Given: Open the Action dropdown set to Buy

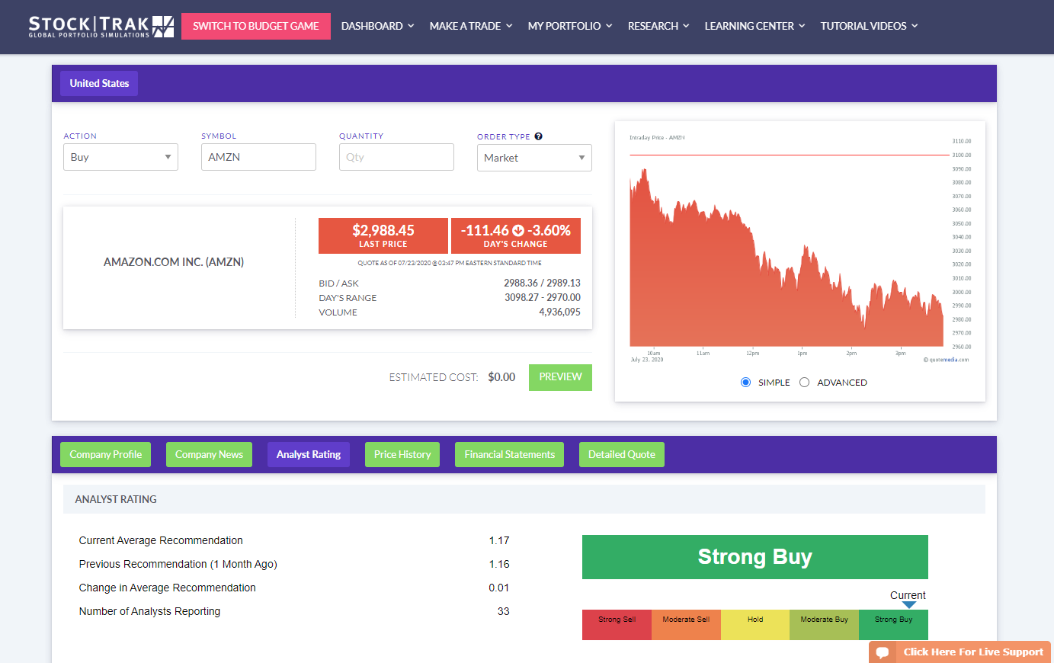Looking at the screenshot, I should click(120, 157).
